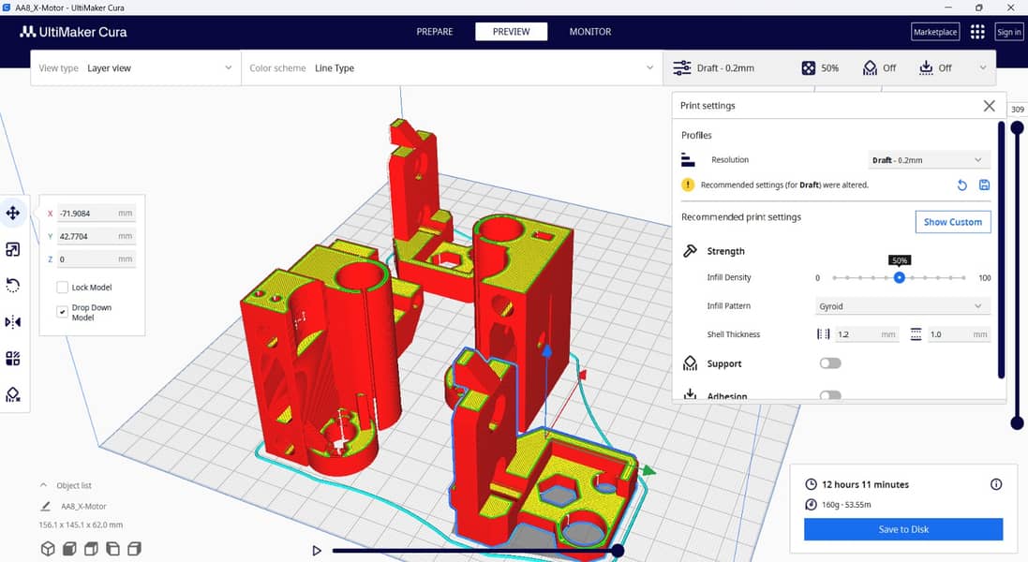
Task: Click Save to Disk button
Action: [x=903, y=529]
